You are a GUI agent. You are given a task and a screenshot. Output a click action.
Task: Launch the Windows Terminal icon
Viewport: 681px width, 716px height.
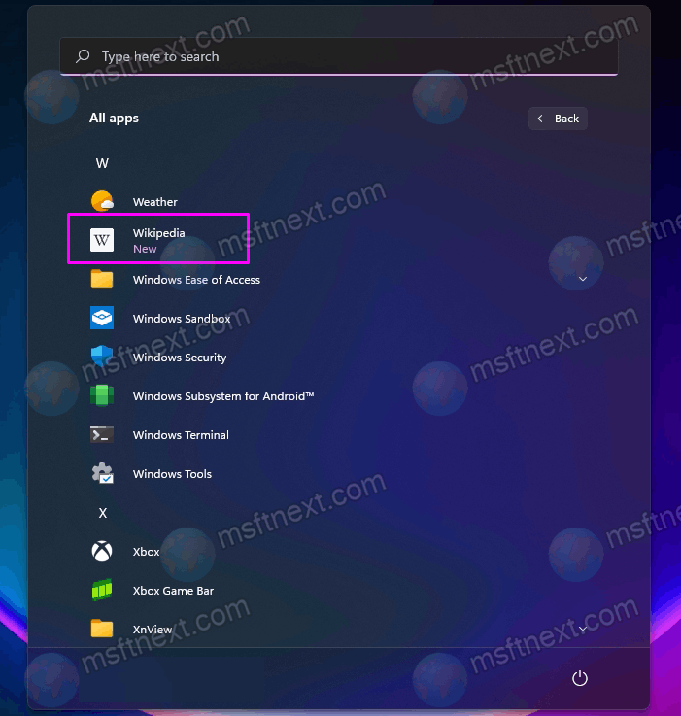tap(102, 434)
